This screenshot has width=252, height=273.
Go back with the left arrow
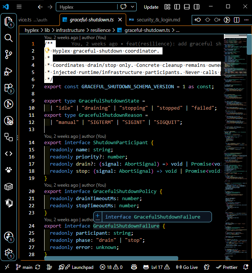40,7
